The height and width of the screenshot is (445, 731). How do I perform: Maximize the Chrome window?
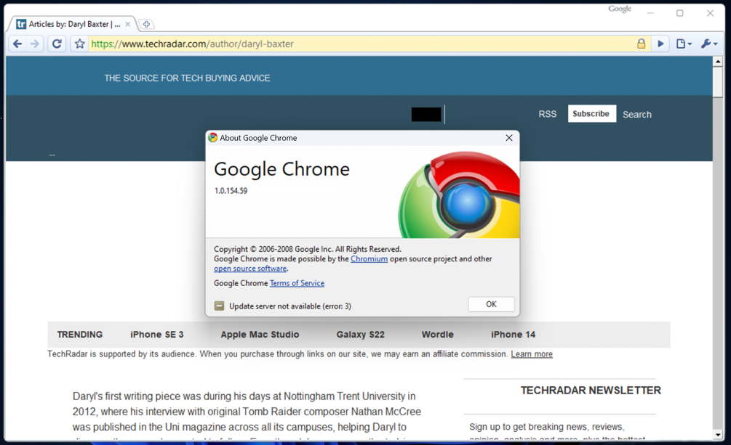(679, 13)
